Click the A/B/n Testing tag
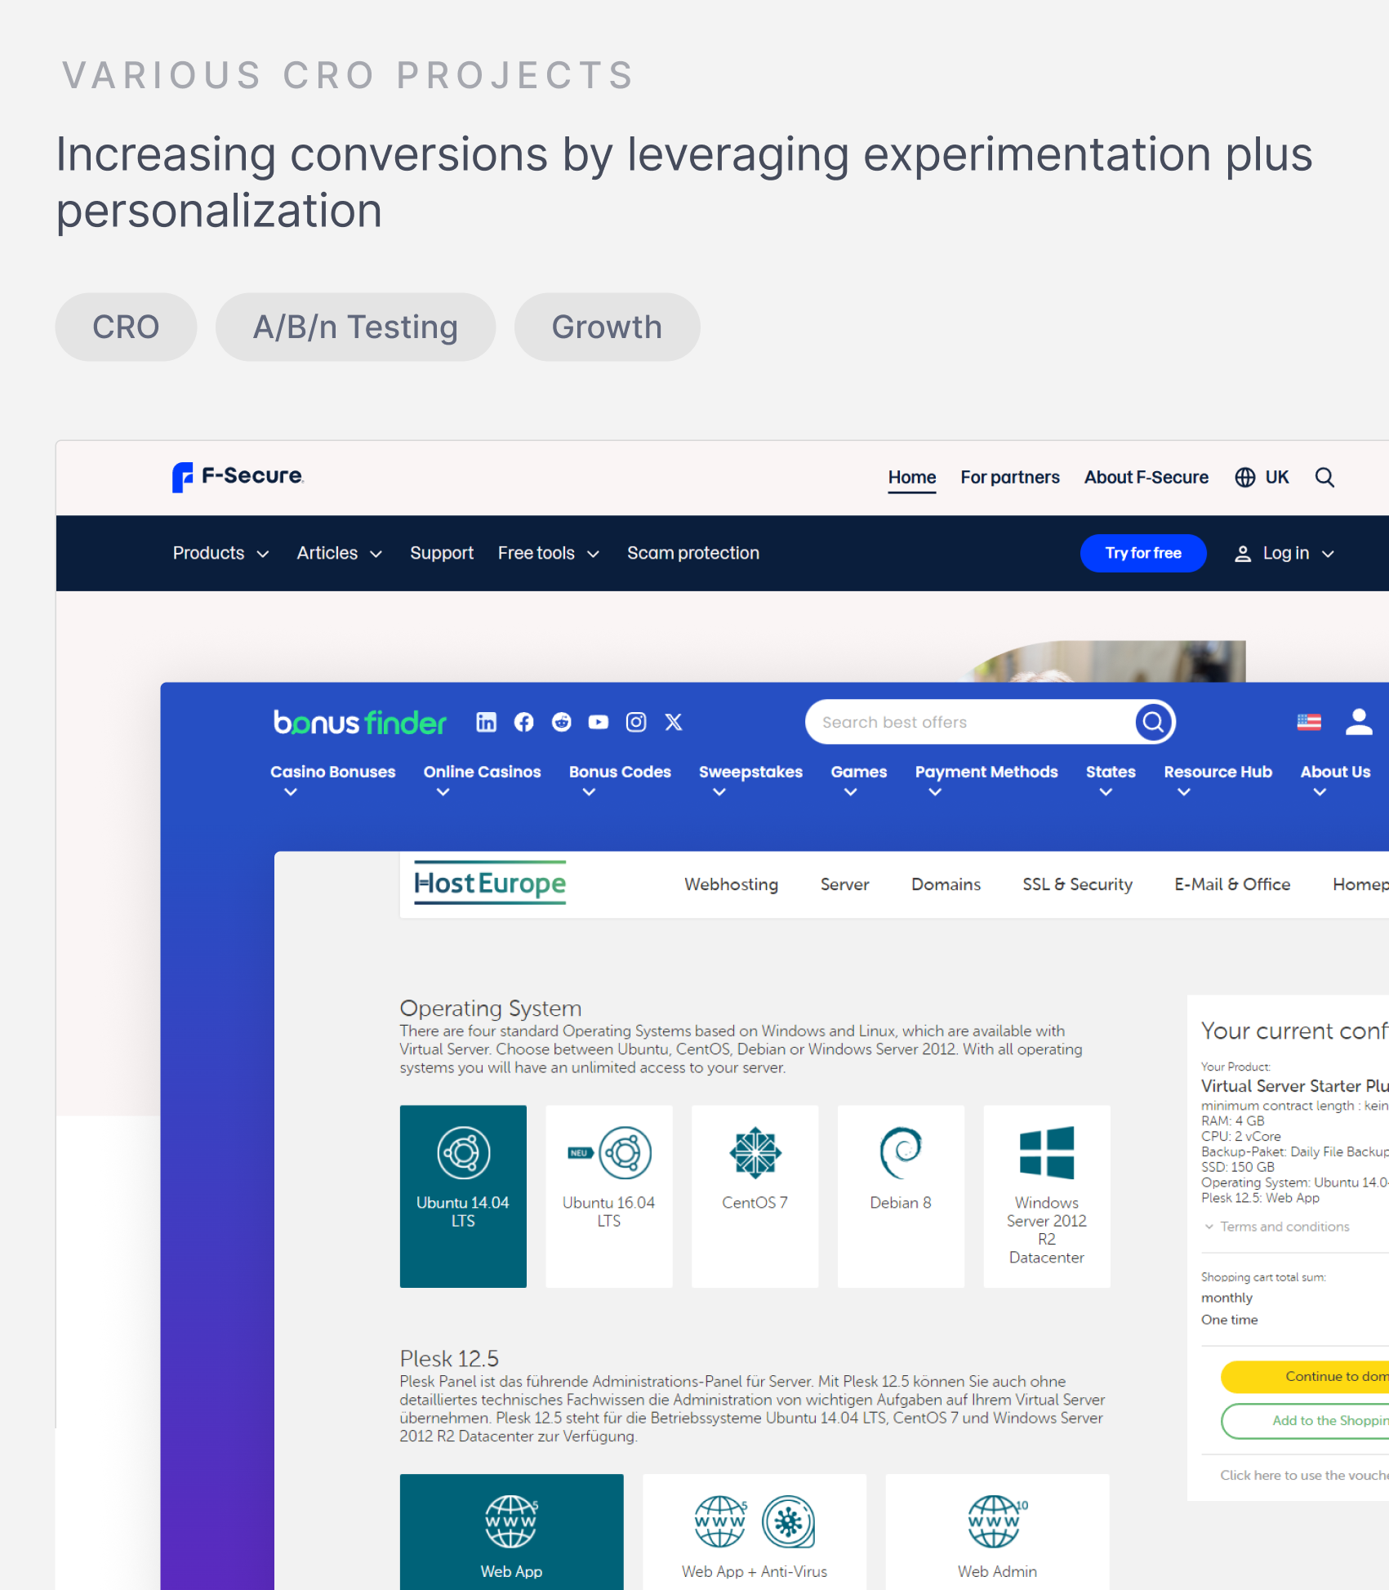Viewport: 1389px width, 1590px height. [355, 327]
